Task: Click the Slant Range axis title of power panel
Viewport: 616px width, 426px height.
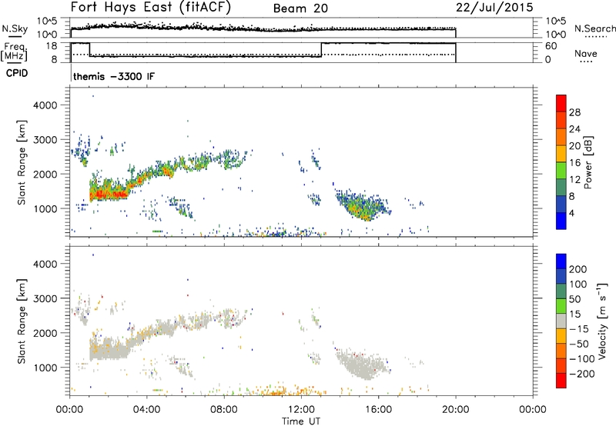Action: point(22,162)
